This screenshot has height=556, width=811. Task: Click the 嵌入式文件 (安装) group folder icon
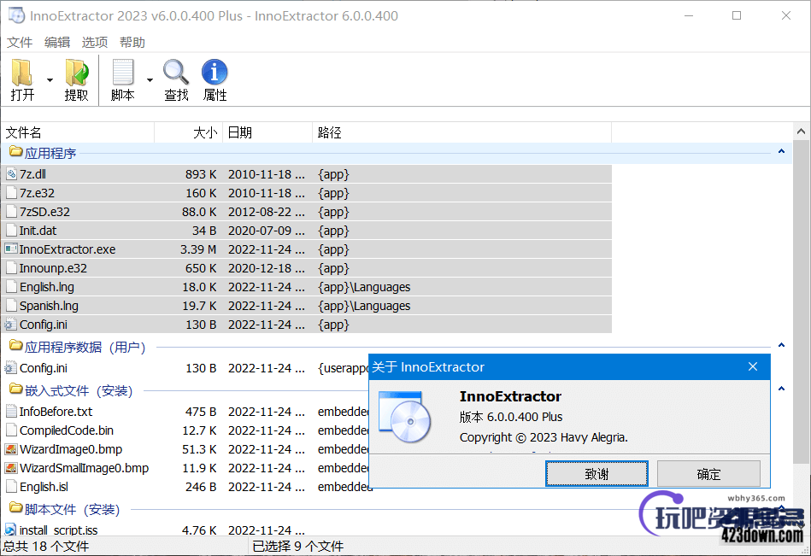coord(15,389)
